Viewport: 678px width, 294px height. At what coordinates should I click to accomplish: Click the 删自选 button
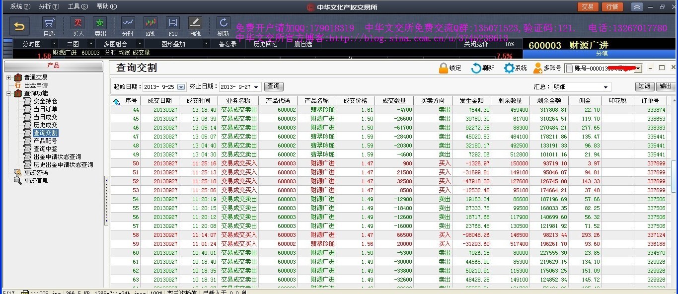coord(303,44)
